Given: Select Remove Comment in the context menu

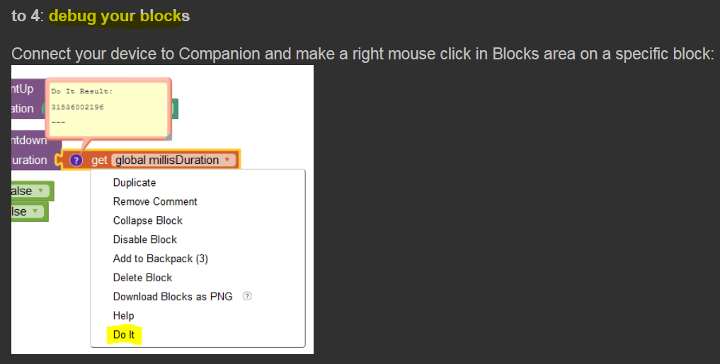Looking at the screenshot, I should (x=155, y=201).
